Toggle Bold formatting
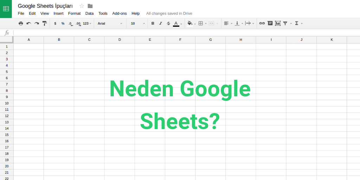 (x=153, y=24)
